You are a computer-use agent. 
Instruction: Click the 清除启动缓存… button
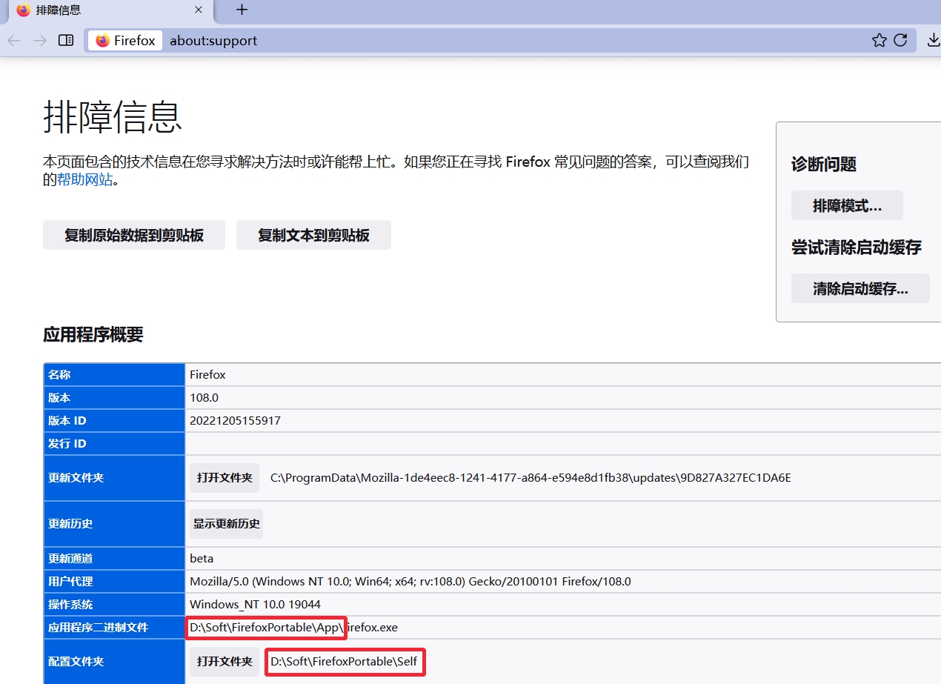[x=860, y=288]
